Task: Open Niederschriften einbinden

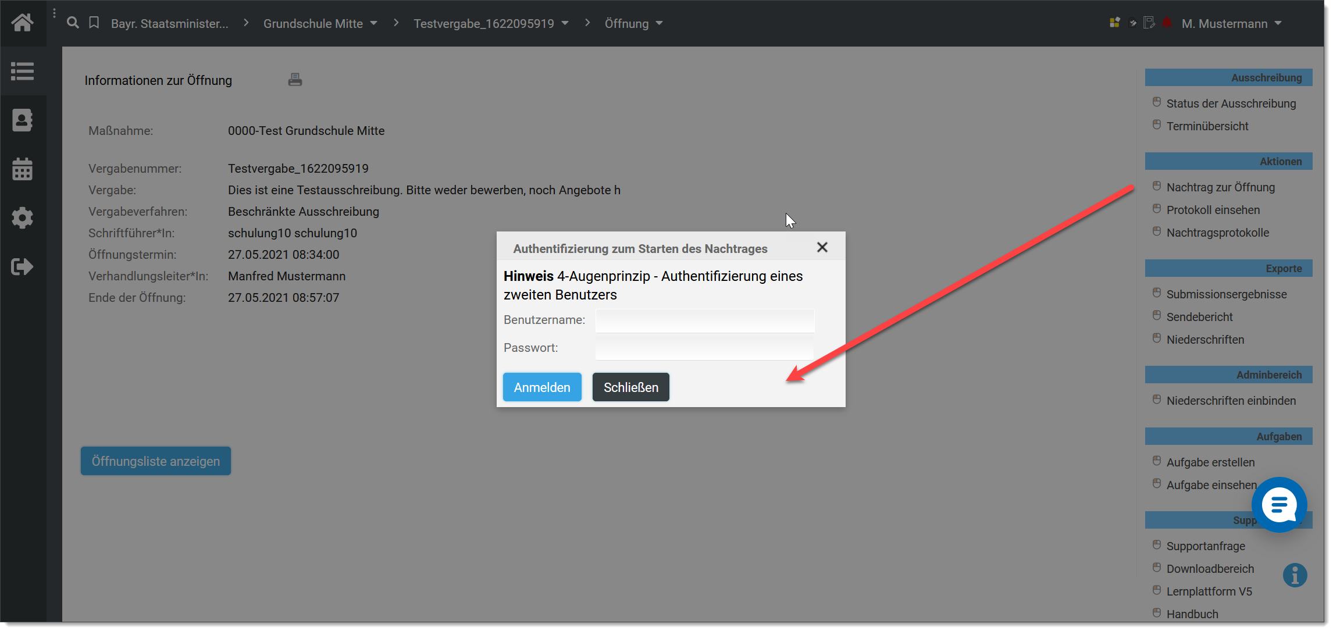Action: click(x=1231, y=401)
